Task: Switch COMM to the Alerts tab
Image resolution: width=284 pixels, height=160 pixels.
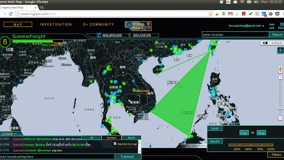Action: point(131,138)
